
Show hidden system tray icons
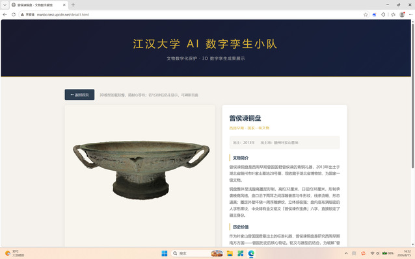(346, 253)
